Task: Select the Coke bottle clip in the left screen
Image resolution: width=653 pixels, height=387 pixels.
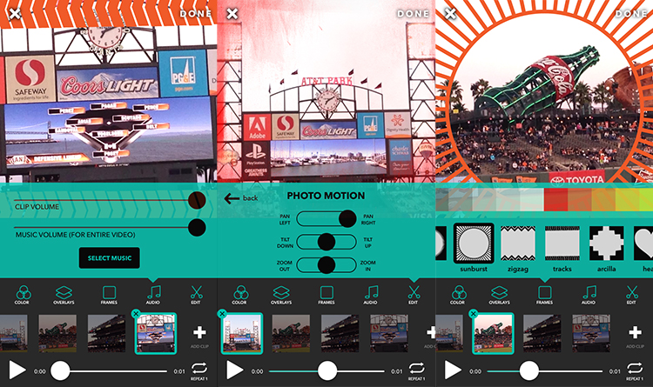Action: click(x=57, y=333)
